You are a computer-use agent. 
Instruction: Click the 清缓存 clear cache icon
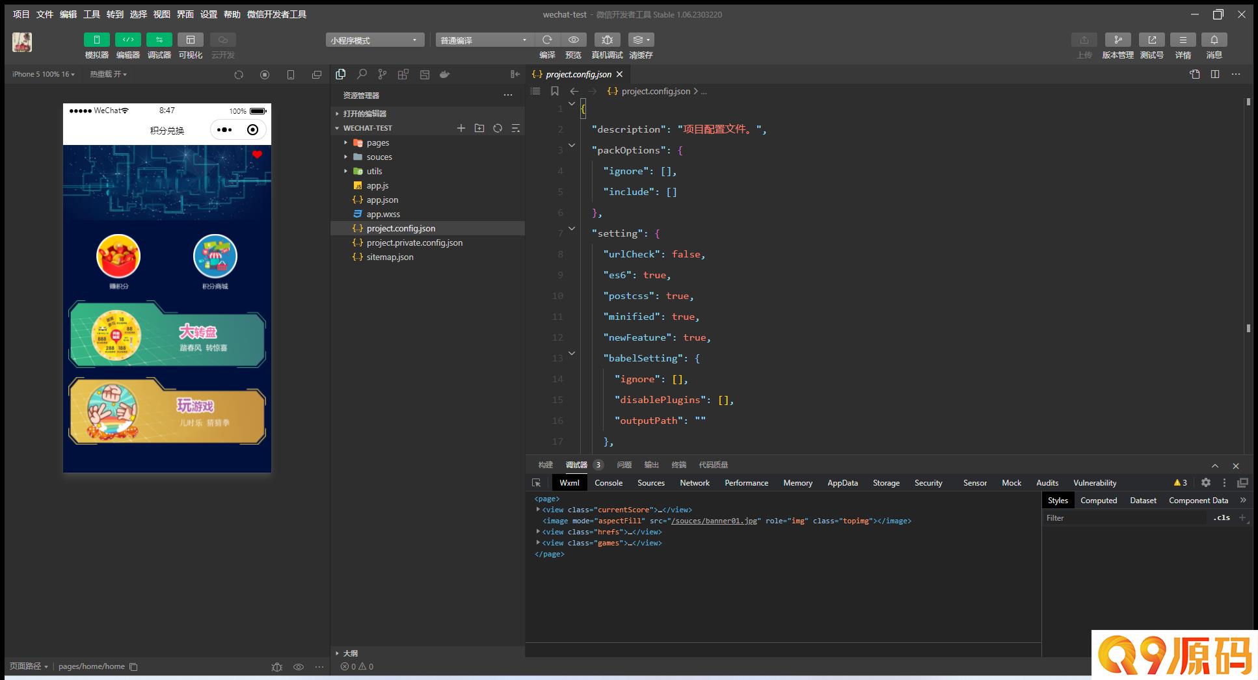(641, 40)
